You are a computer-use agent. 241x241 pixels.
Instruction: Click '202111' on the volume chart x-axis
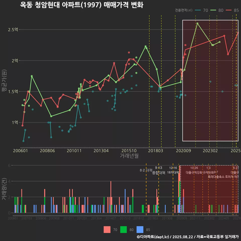(195, 218)
